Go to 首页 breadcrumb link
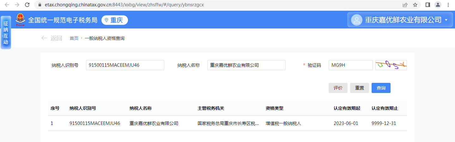455x142 pixels. [x=74, y=38]
